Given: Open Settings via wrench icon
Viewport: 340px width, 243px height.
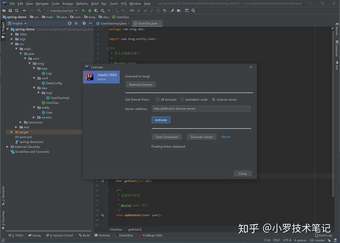Looking at the screenshot, I should [x=172, y=10].
